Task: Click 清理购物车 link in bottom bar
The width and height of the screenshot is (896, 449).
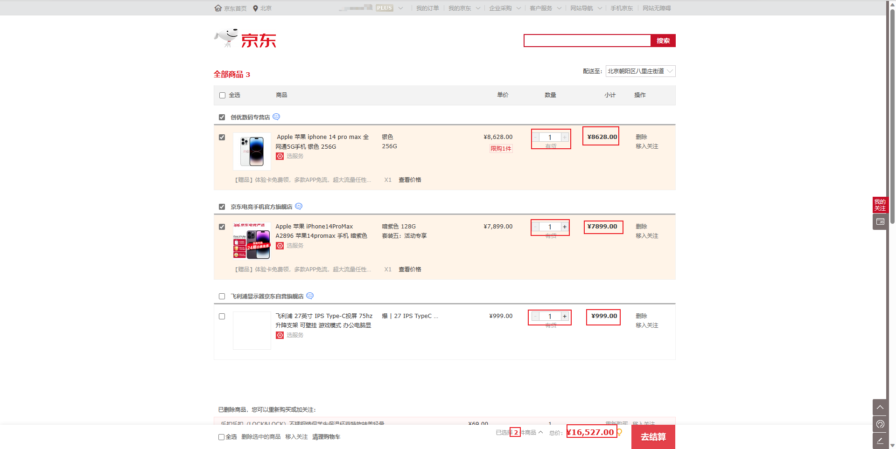Action: tap(326, 437)
